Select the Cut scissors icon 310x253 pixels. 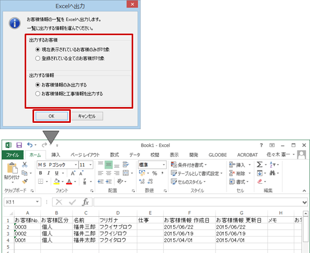(25, 164)
